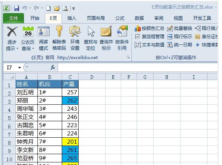Select the 机台 header cell
The width and height of the screenshot is (222, 165).
click(x=50, y=84)
